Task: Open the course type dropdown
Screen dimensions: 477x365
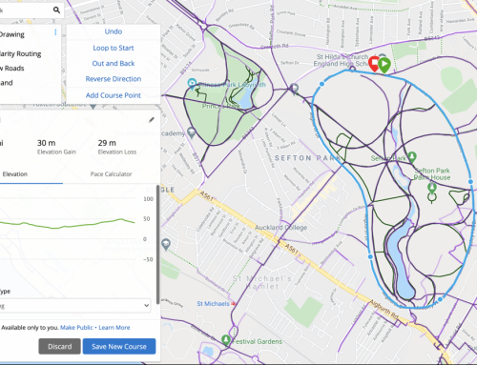Action: coord(75,306)
